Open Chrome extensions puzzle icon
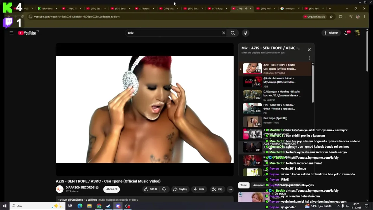 pos(341,17)
